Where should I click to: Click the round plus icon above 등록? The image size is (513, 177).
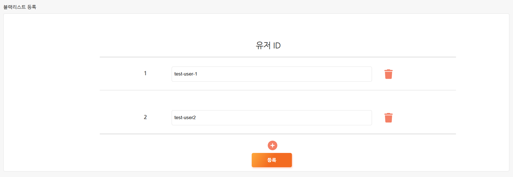[x=272, y=145]
